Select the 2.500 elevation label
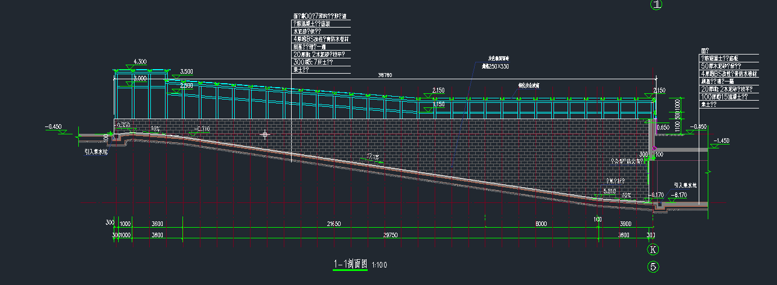Viewport: 777px width, 285px height. pos(186,85)
